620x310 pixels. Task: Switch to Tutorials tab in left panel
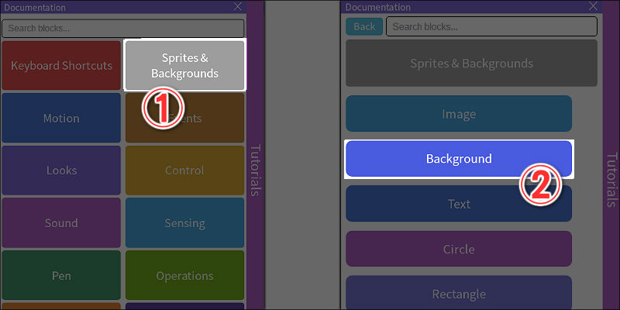(x=256, y=170)
